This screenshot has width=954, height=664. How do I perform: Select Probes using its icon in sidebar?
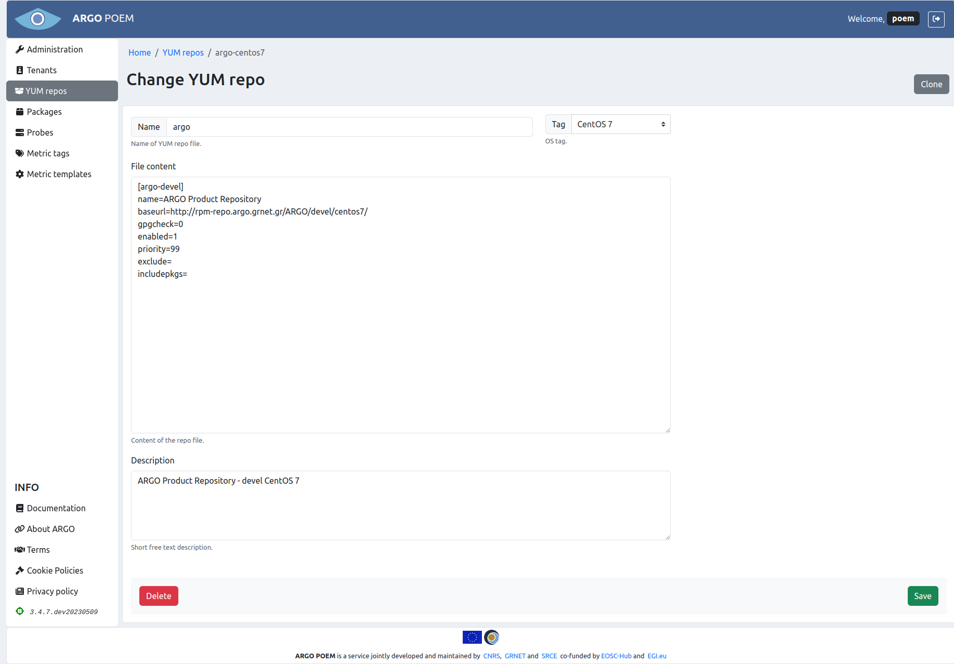click(x=19, y=132)
